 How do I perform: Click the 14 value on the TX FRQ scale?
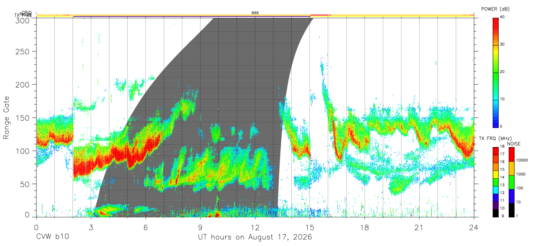coord(502,177)
